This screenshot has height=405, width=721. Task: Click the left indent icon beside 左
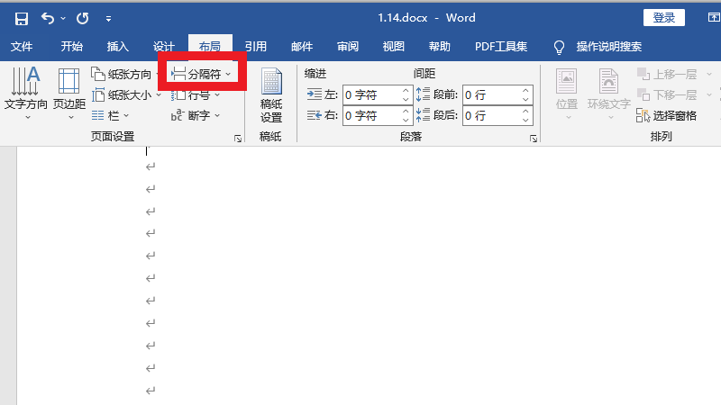(x=315, y=94)
